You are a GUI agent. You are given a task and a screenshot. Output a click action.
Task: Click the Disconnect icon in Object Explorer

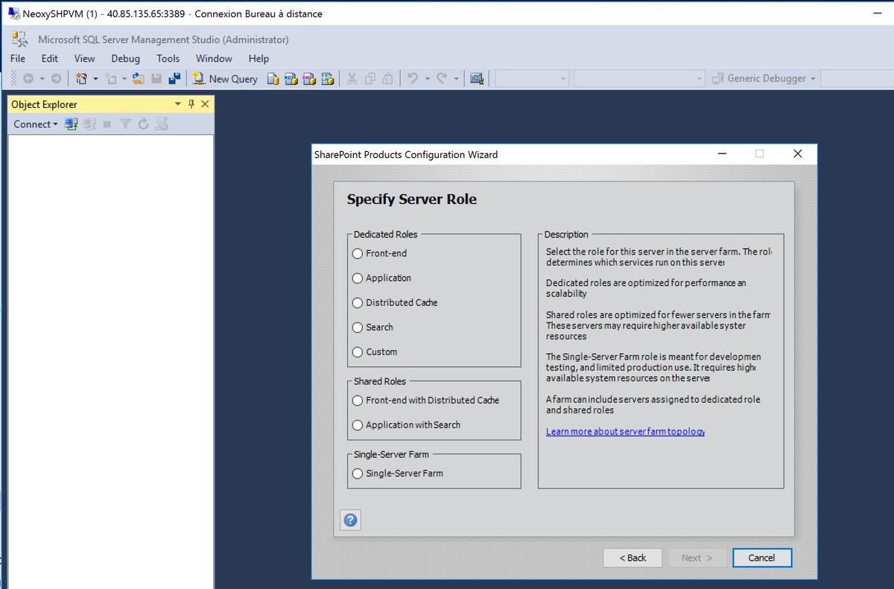[x=89, y=124]
